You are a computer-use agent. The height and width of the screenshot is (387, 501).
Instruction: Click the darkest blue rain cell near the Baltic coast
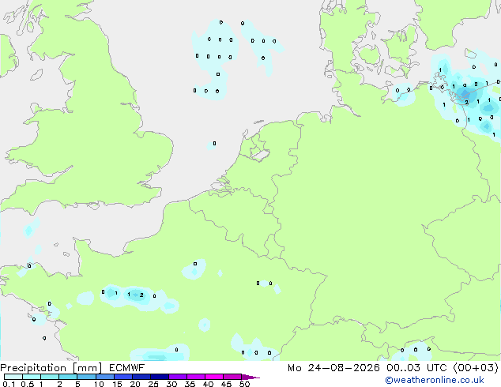(465, 93)
